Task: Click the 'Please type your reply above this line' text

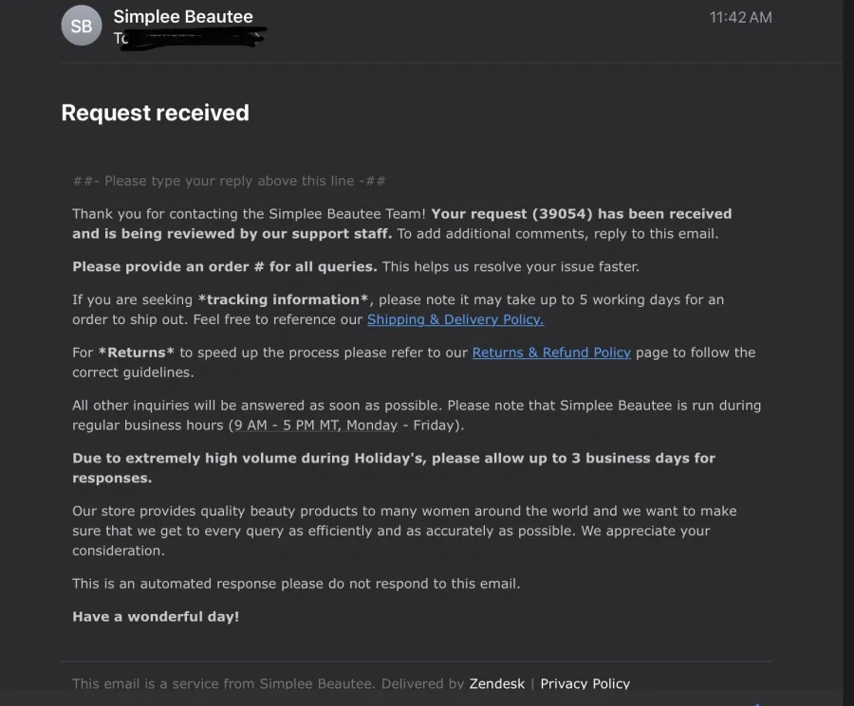Action: point(230,181)
